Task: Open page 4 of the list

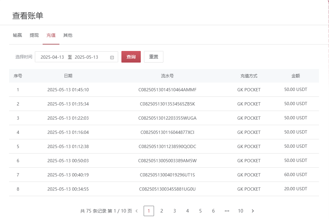Action: click(188, 211)
